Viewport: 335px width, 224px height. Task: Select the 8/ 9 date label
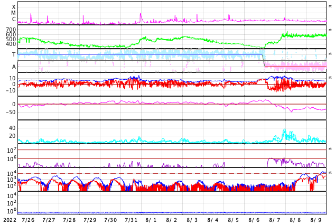point(316,220)
